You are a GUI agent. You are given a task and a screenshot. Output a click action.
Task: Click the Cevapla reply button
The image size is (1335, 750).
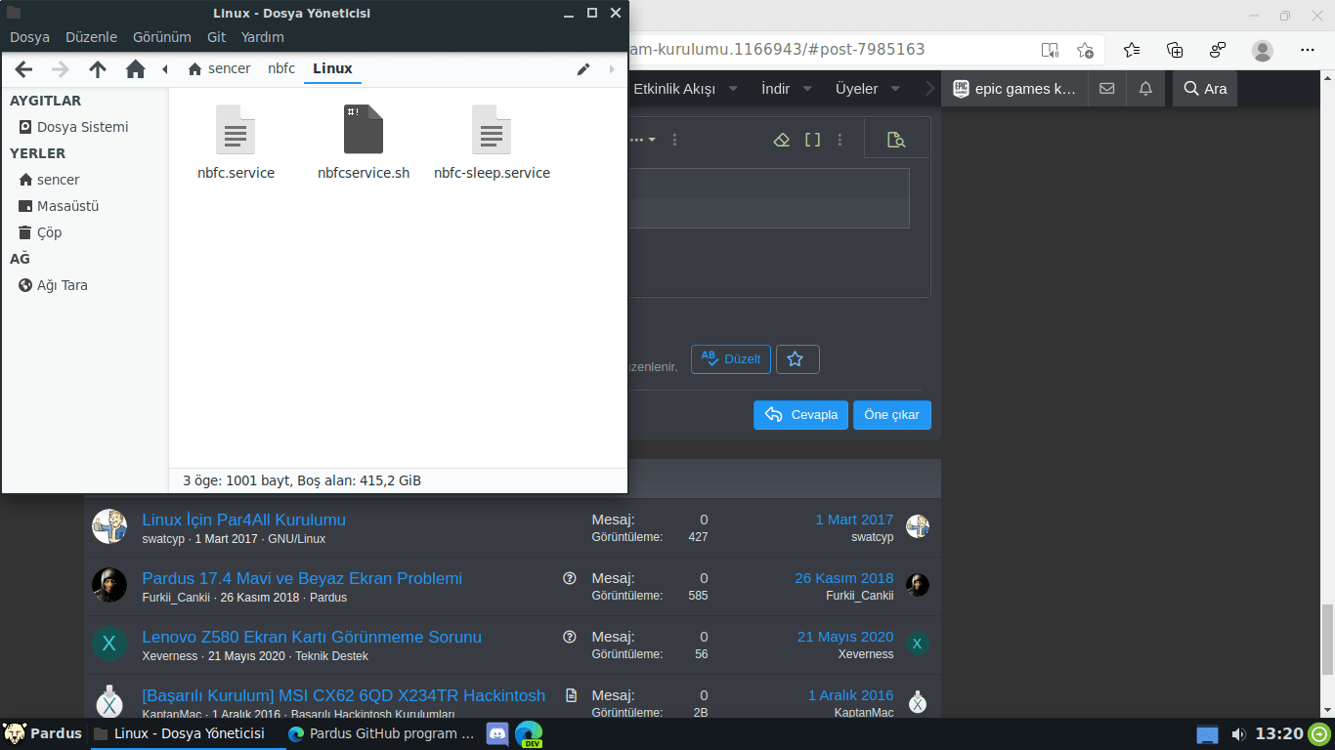tap(800, 415)
